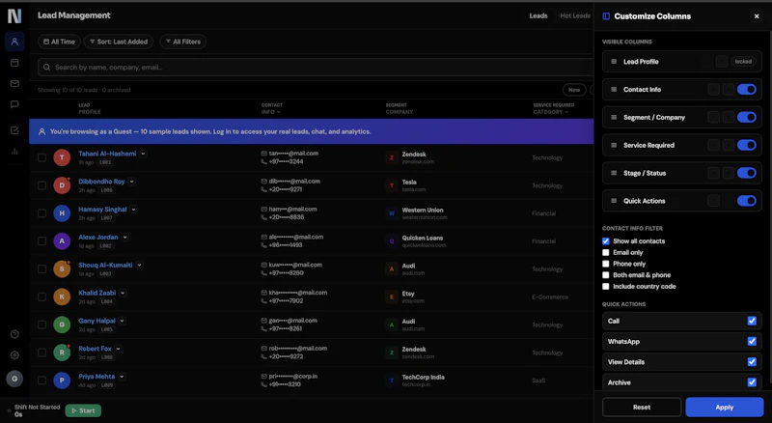Image resolution: width=772 pixels, height=423 pixels.
Task: Select the New stage filter pill
Action: click(x=574, y=90)
